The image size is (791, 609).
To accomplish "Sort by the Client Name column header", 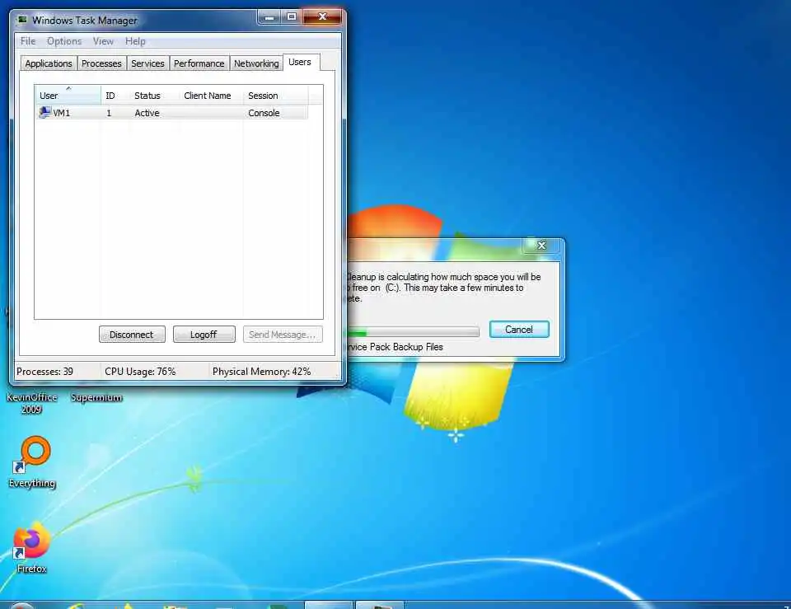I will (x=211, y=96).
